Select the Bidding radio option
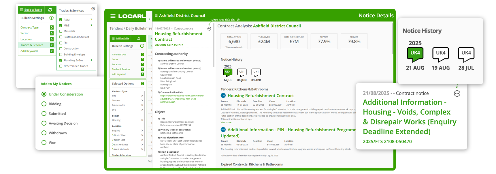This screenshot has width=496, height=174. click(x=44, y=104)
